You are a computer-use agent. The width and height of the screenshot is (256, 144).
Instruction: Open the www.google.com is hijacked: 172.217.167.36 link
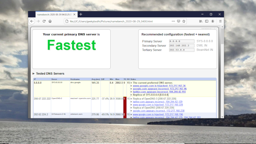tap(159, 86)
